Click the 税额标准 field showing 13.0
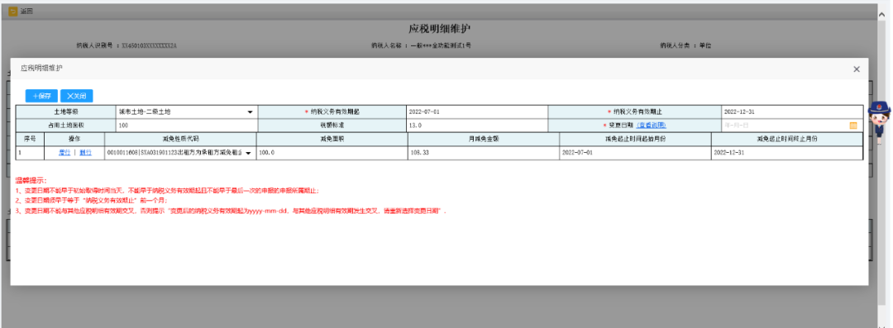This screenshot has height=328, width=893. tap(477, 126)
